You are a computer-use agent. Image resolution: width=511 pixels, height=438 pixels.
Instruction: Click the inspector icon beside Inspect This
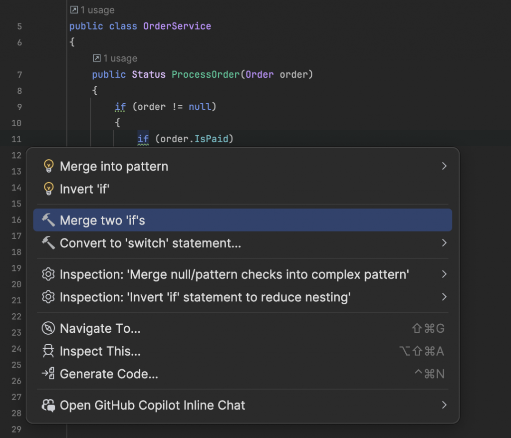[x=48, y=351]
